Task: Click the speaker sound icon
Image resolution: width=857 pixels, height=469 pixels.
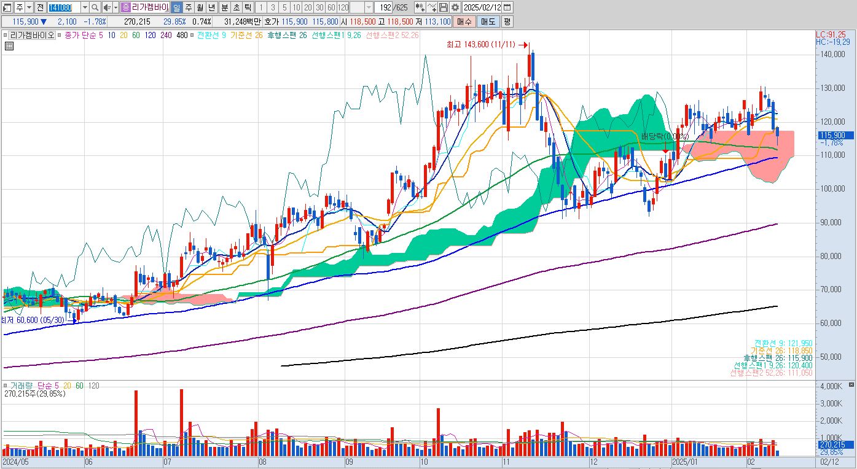Action: tap(107, 7)
